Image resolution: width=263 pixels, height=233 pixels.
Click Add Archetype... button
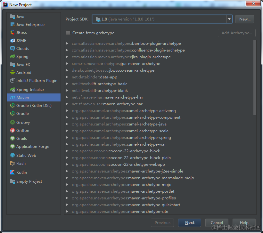237,33
